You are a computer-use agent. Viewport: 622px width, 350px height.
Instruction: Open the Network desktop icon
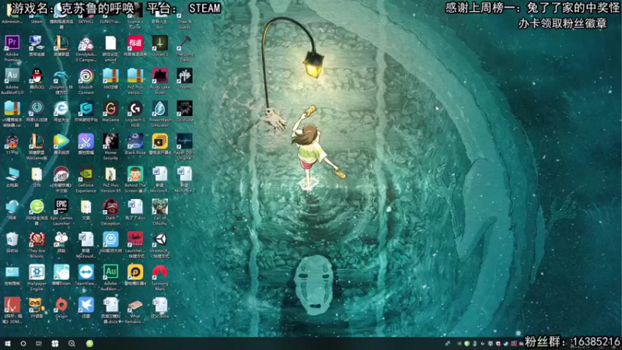pos(12,207)
